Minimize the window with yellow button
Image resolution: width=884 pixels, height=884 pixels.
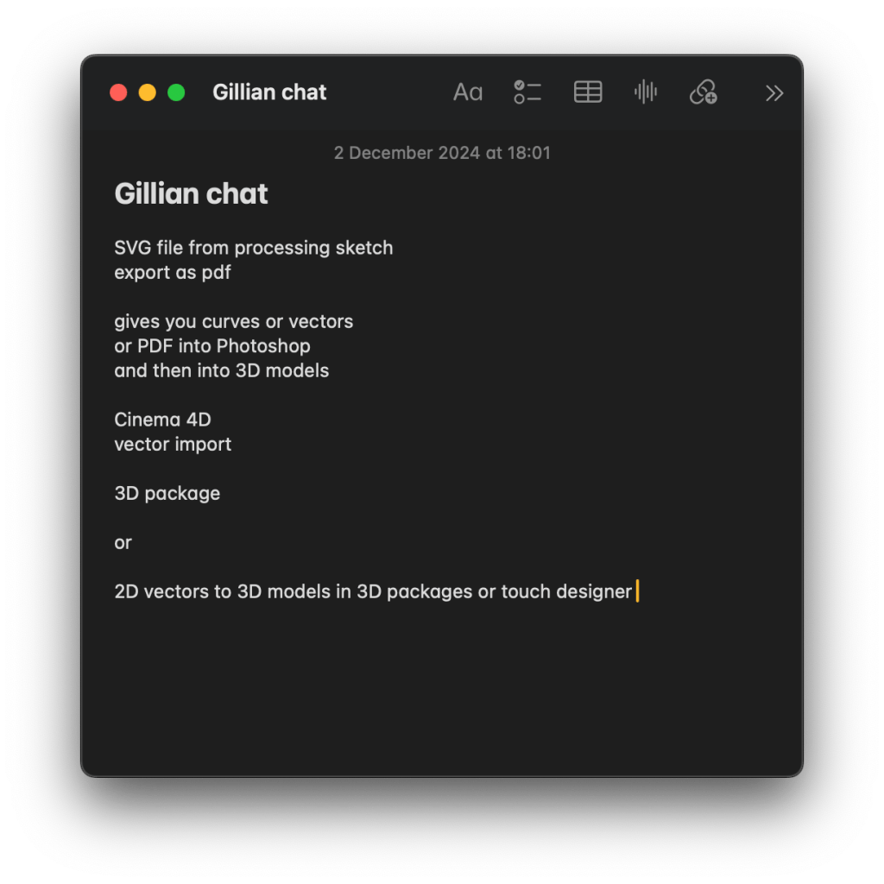[x=148, y=93]
